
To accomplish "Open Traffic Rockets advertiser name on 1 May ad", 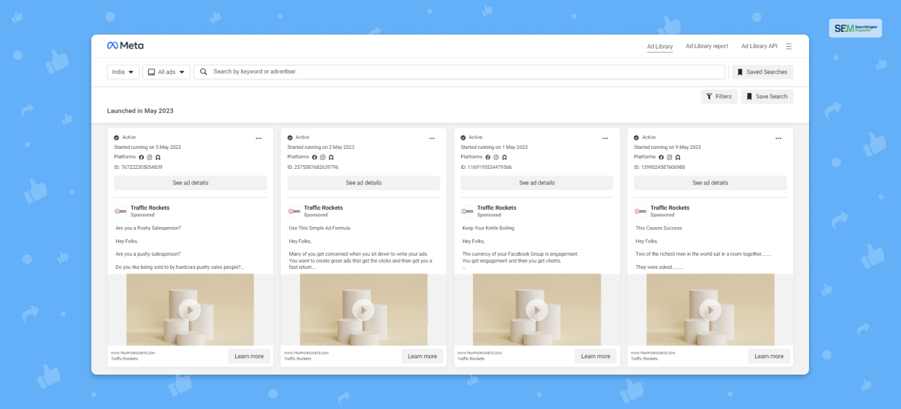I will coord(497,208).
